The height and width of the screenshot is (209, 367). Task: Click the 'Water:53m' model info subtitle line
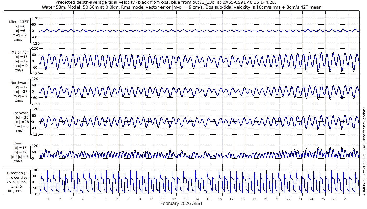(x=181, y=7)
